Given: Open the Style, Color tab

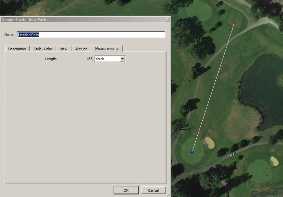Looking at the screenshot, I should 43,49.
